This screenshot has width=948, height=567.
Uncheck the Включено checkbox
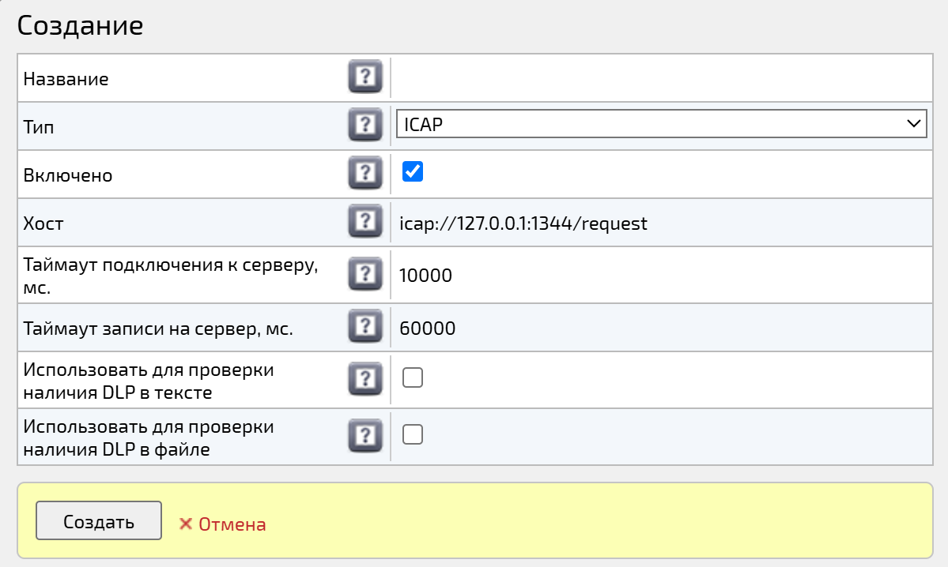tap(412, 172)
